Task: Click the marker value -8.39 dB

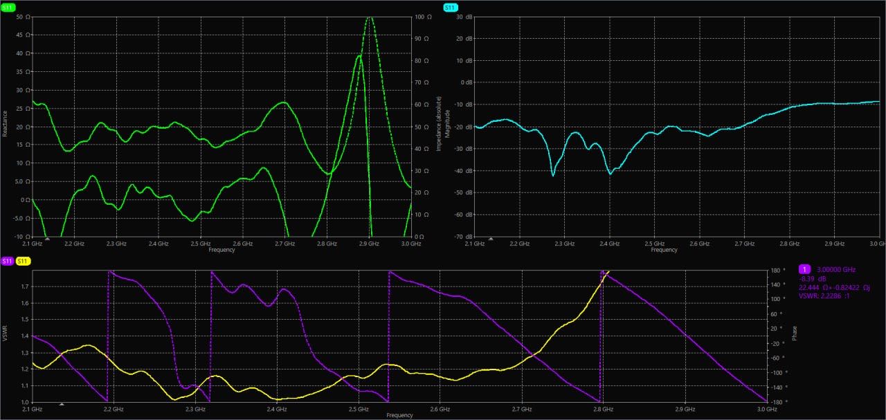Action: [812, 278]
